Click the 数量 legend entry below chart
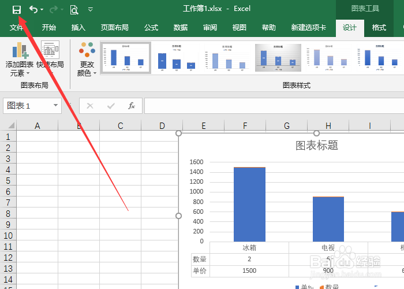This screenshot has height=289, width=404. 330,287
